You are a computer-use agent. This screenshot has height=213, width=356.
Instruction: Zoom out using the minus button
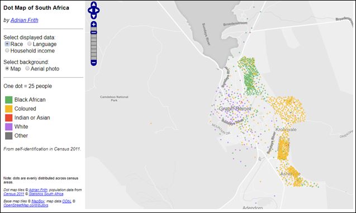tap(94, 62)
